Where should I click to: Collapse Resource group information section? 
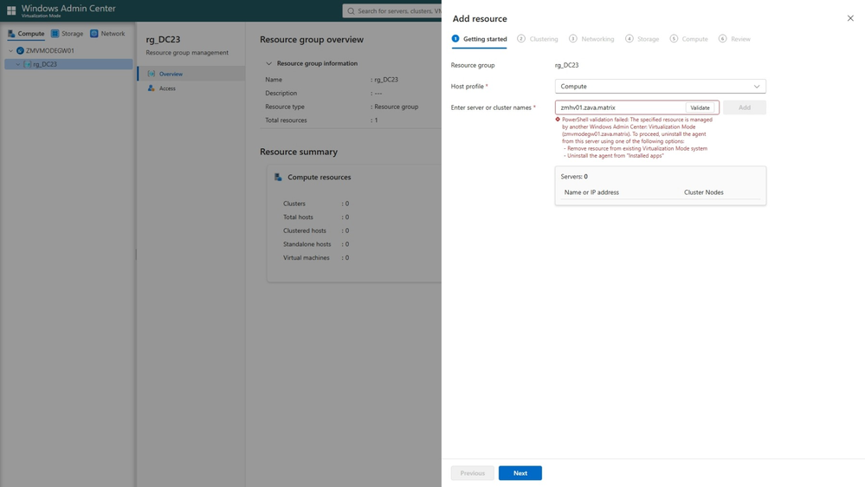[x=268, y=63]
